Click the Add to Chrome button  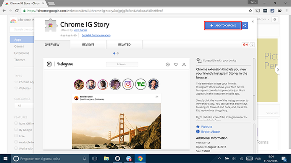223,26
